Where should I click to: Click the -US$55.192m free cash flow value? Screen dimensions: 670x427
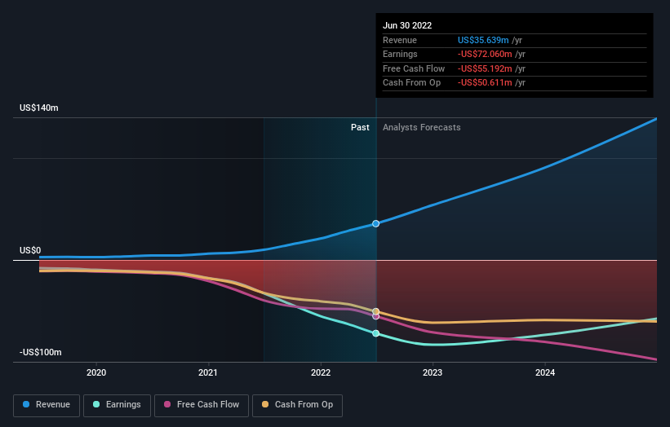coord(485,68)
